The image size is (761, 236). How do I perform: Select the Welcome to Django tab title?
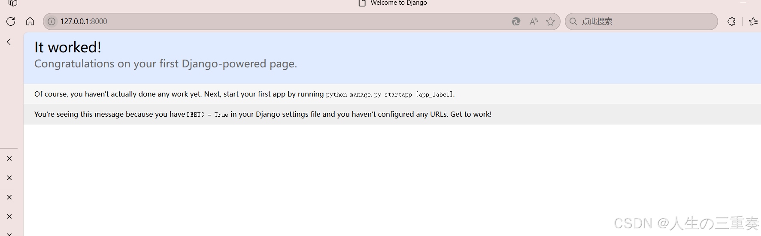pos(399,3)
